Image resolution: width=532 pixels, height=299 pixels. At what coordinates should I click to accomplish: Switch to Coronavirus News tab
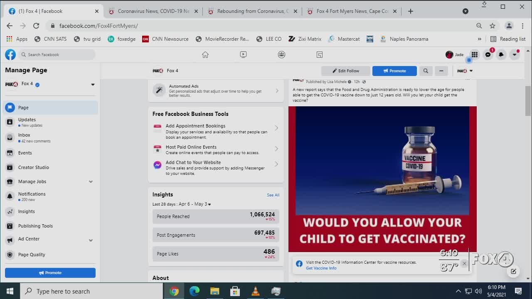point(153,11)
